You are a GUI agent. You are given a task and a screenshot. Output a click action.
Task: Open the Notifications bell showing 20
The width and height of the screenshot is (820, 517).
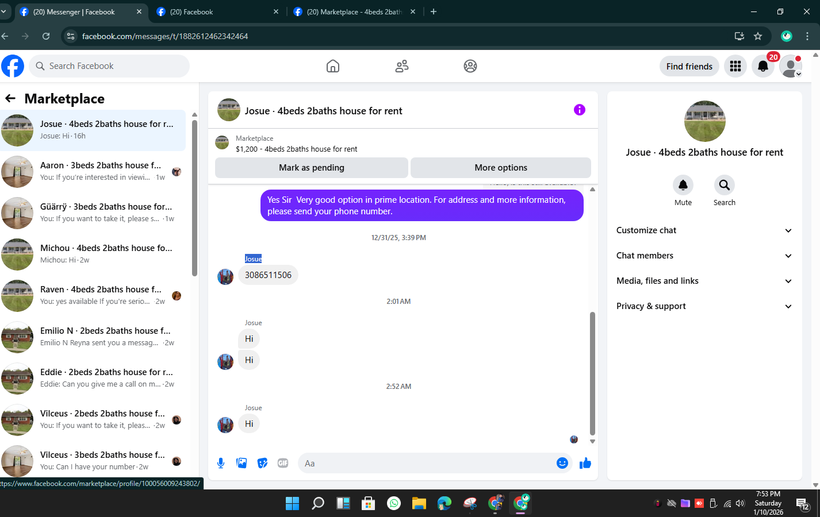point(763,66)
